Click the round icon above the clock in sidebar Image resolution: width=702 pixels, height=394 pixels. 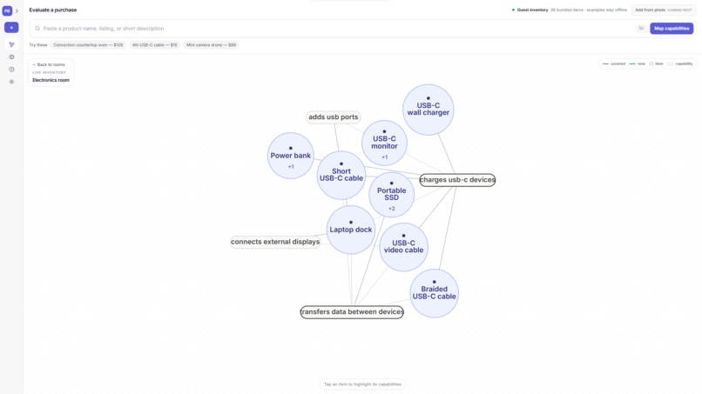pyautogui.click(x=11, y=57)
